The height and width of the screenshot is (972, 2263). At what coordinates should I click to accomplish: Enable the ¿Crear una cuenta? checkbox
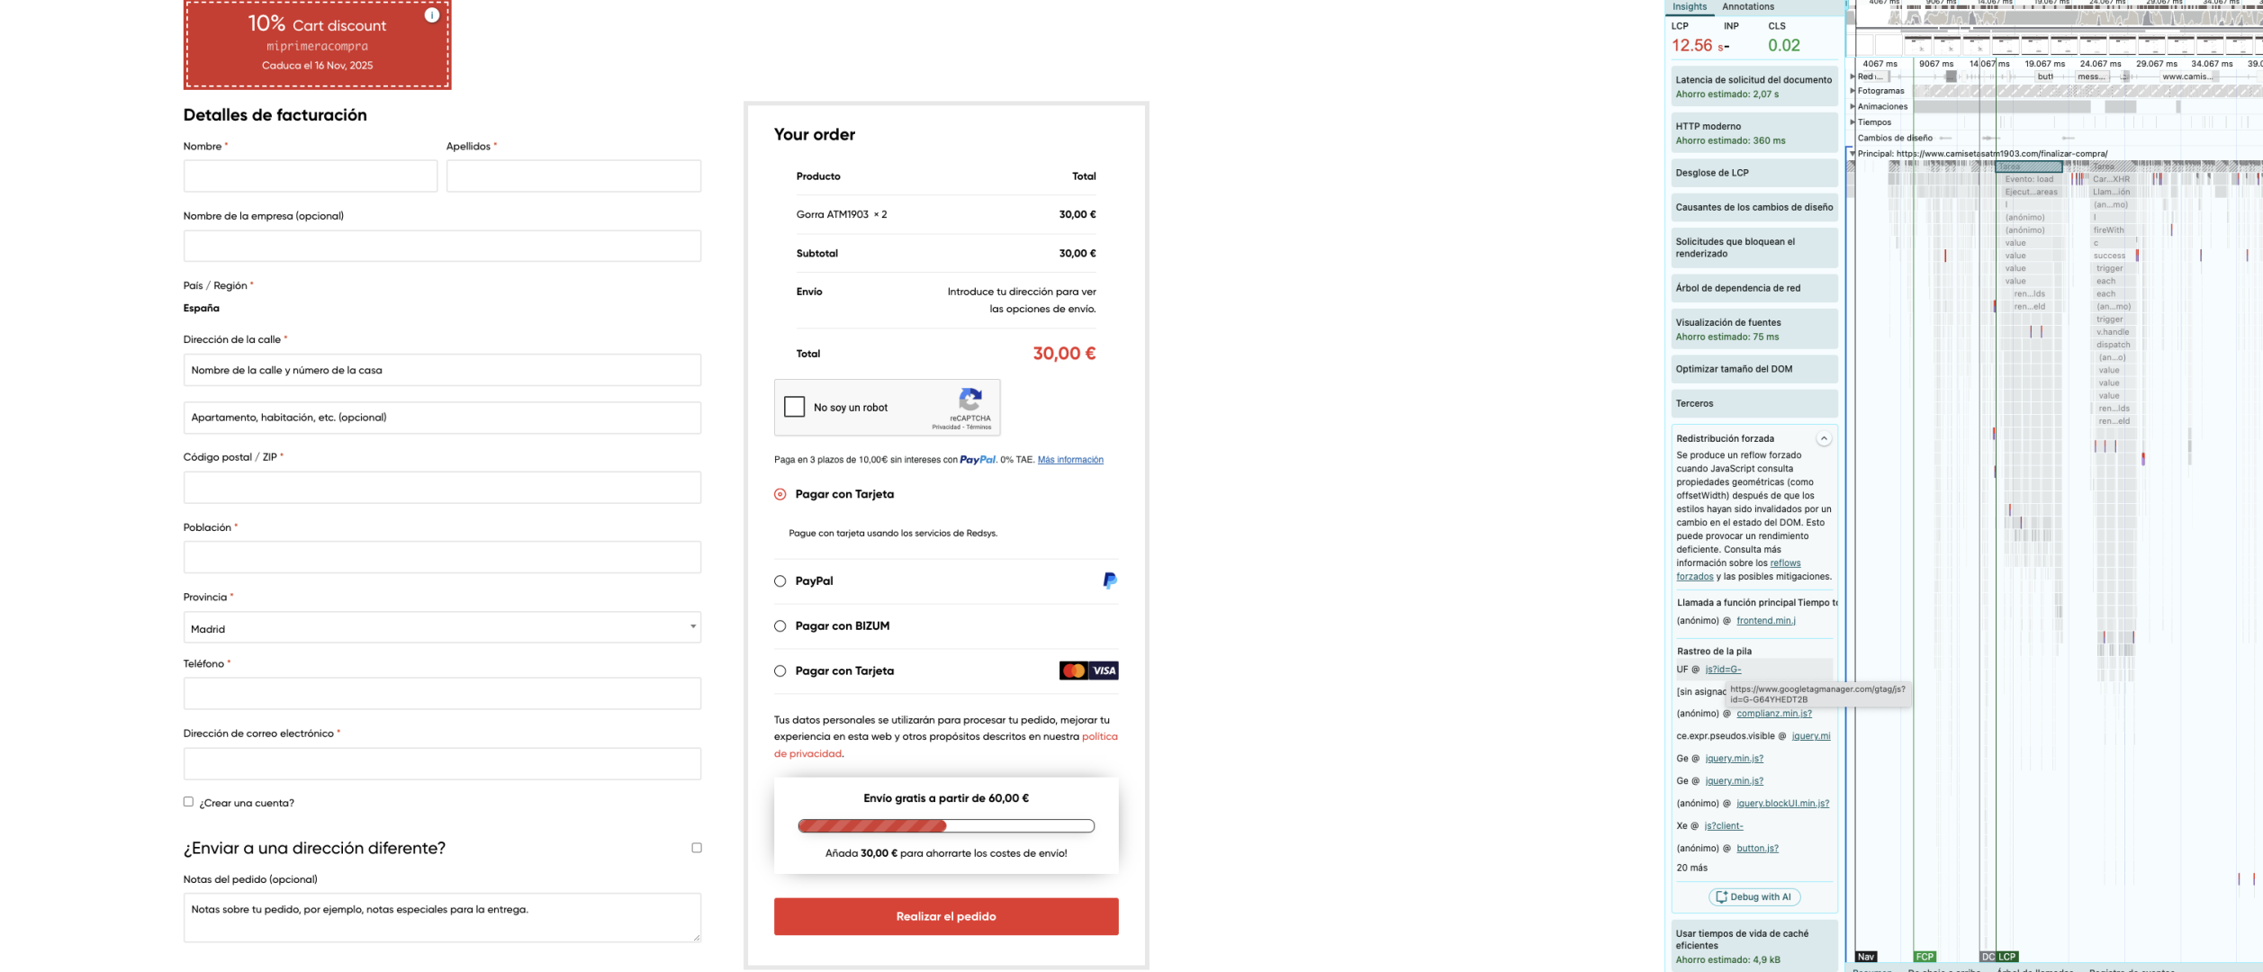tap(188, 802)
